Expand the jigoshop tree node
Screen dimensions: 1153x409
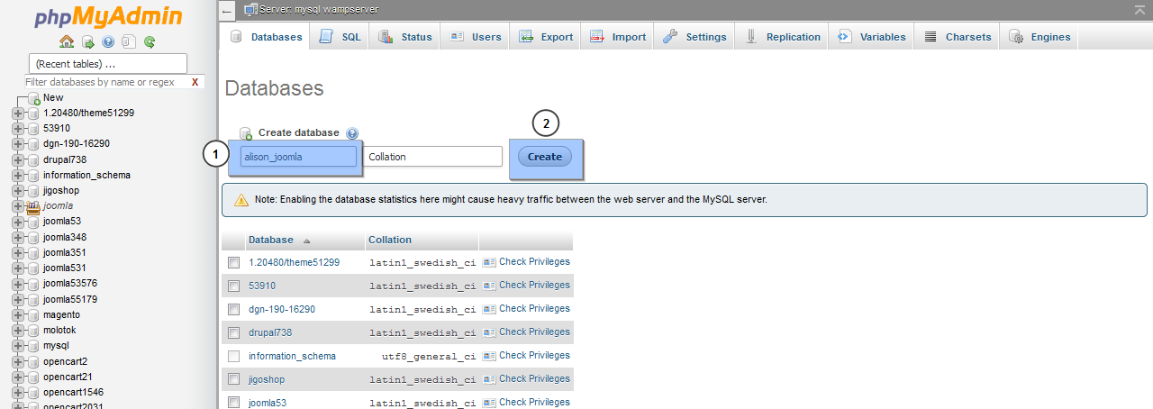18,191
